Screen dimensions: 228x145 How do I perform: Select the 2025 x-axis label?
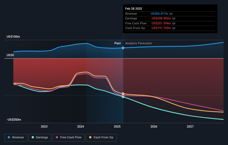pos(117,127)
